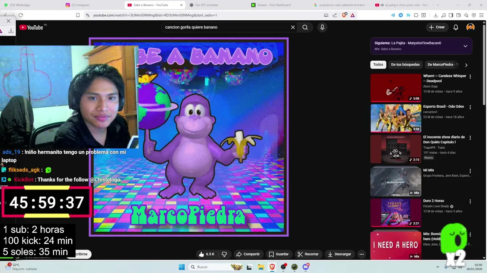Screen dimensions: 487x273
Task: Click the Descargar button
Action: pyautogui.click(x=339, y=254)
